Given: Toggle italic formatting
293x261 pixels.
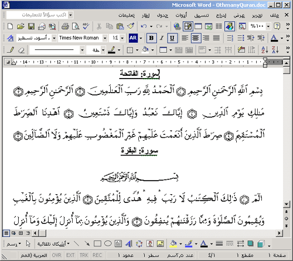Looking at the screenshot, I should click(162, 38).
